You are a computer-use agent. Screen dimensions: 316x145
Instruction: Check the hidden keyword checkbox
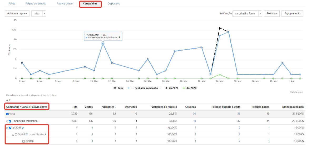coord(23,141)
